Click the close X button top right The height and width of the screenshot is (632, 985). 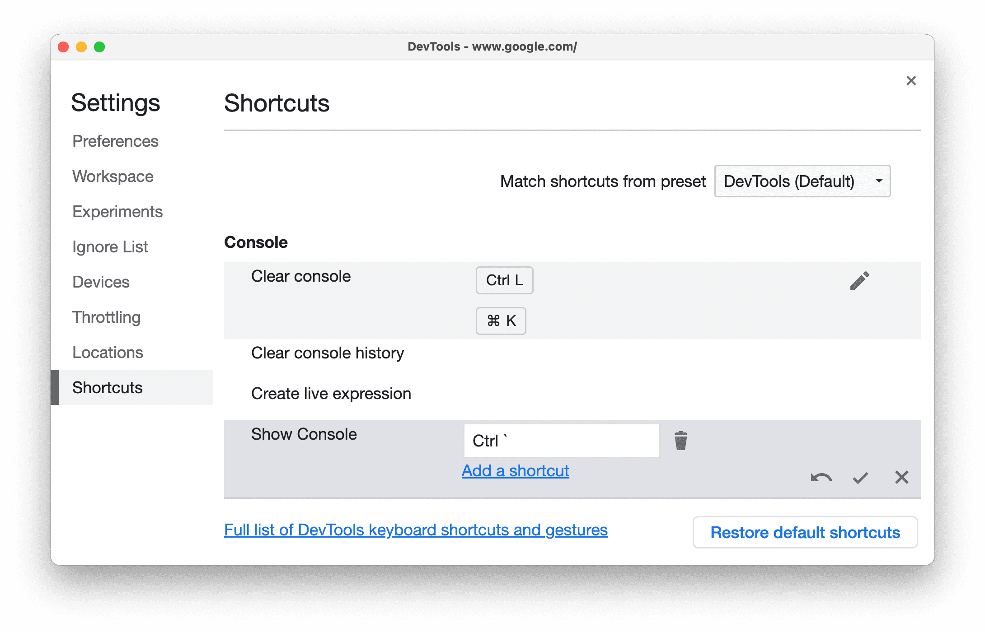pyautogui.click(x=911, y=81)
